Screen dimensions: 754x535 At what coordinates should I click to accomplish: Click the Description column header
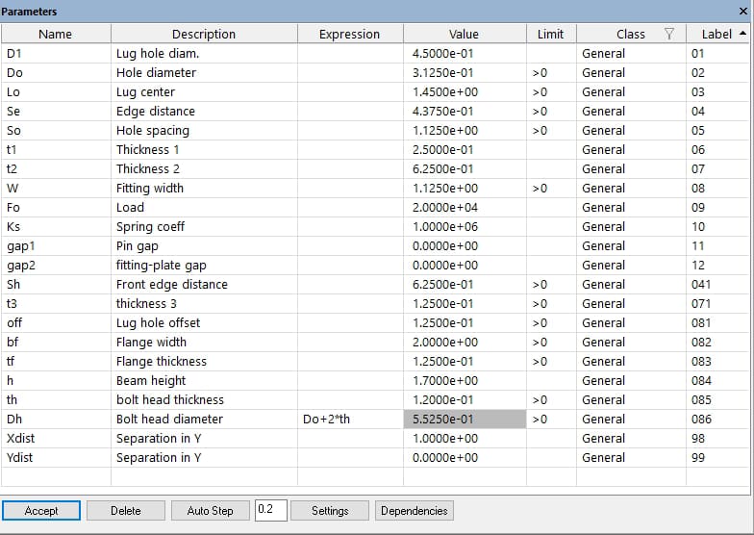(203, 34)
